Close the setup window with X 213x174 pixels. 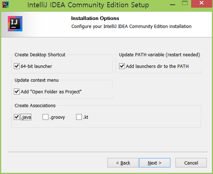pyautogui.click(x=202, y=3)
